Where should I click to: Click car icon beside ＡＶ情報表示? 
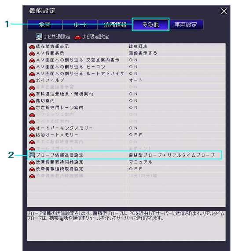(x=32, y=54)
